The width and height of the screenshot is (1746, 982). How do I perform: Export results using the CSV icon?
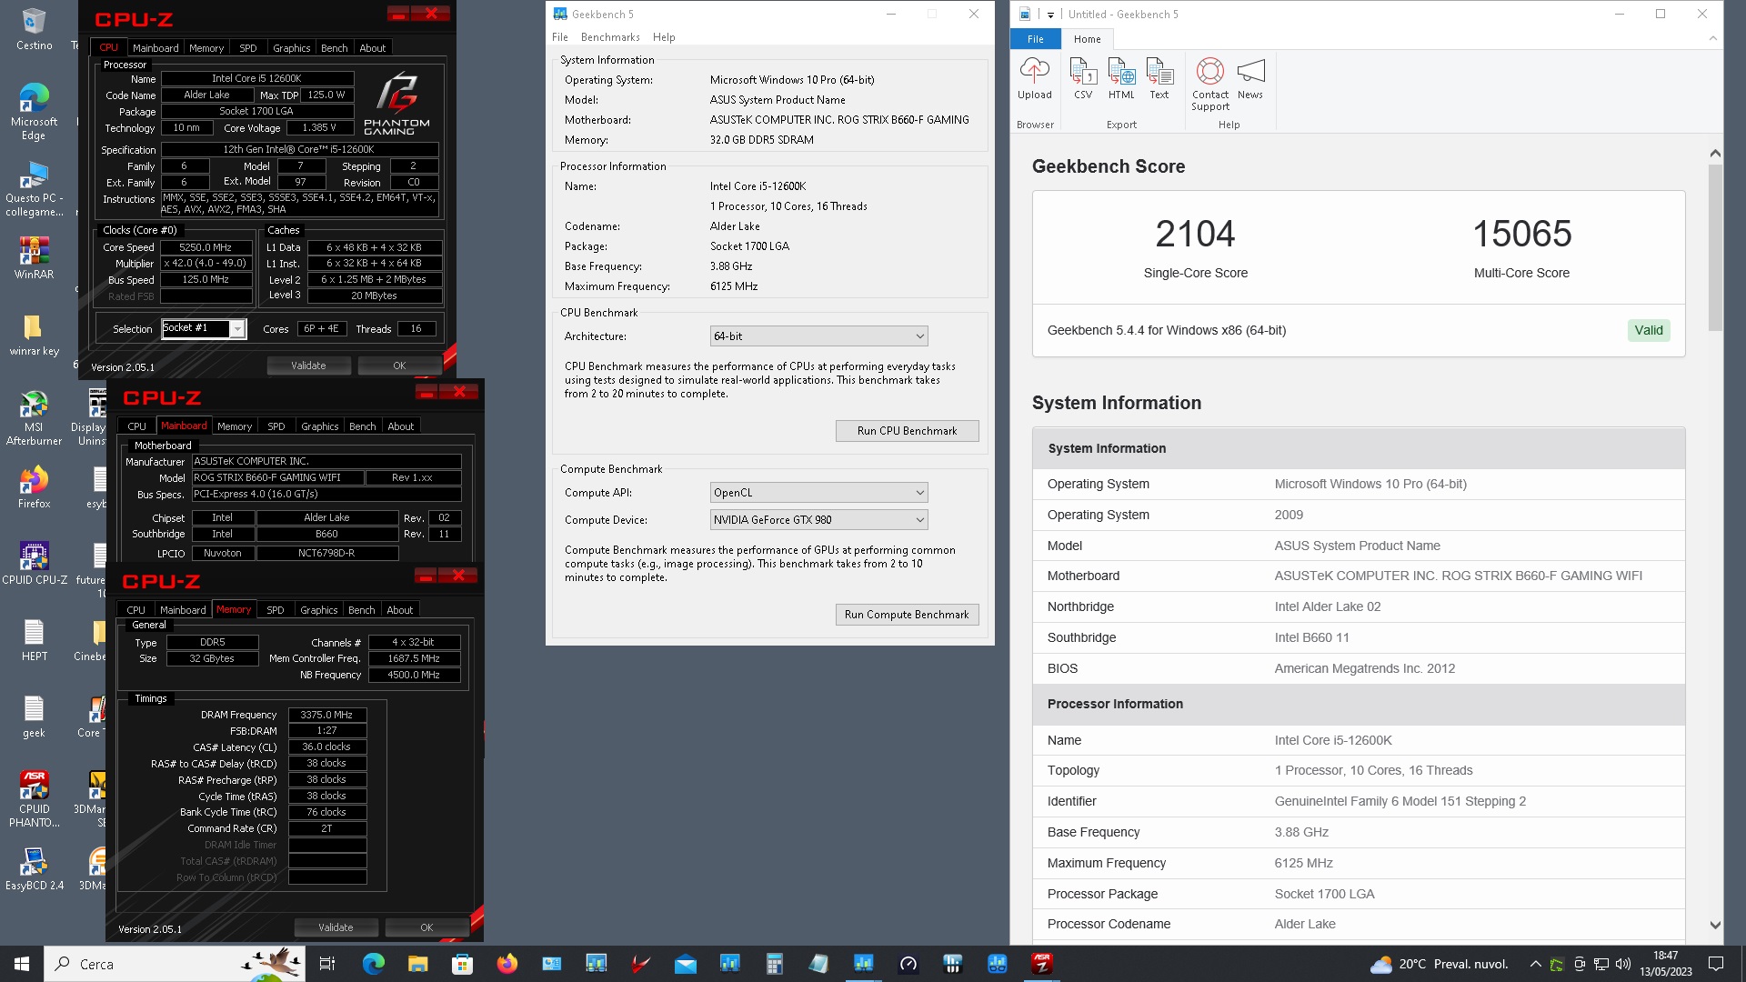click(x=1083, y=78)
